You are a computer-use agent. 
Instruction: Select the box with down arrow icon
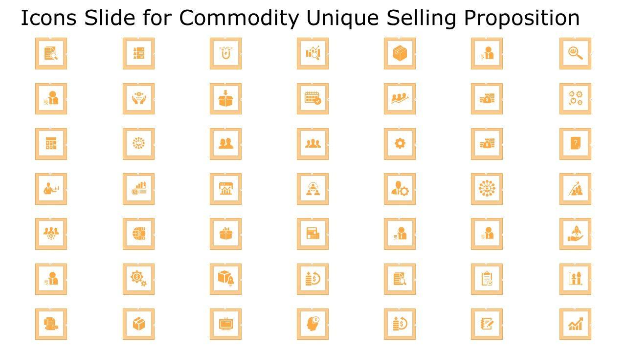pyautogui.click(x=225, y=99)
